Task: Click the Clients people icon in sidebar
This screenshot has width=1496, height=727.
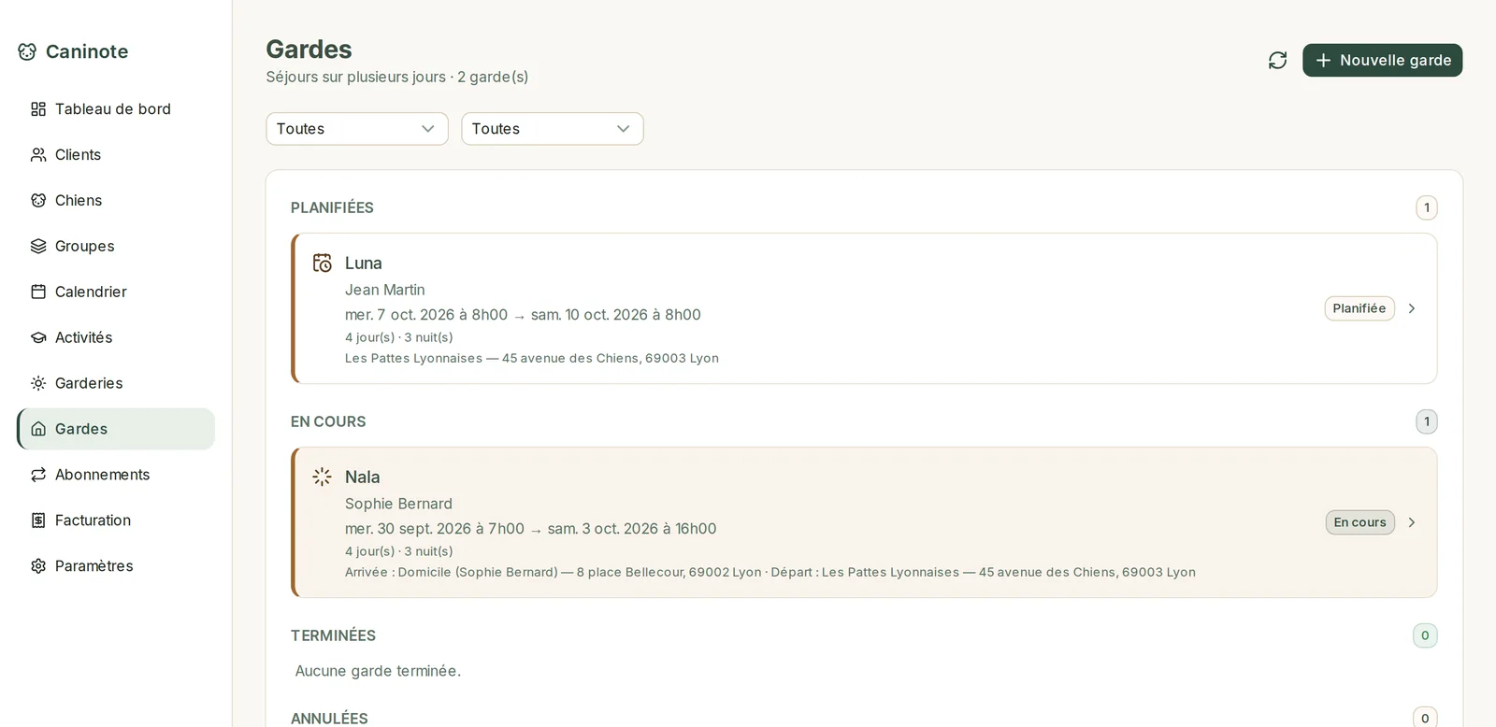Action: 38,155
